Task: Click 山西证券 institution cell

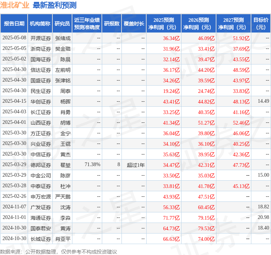Action: point(41,122)
